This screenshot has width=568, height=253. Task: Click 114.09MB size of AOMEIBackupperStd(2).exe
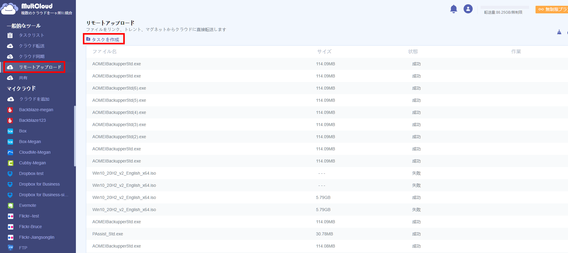pos(325,137)
